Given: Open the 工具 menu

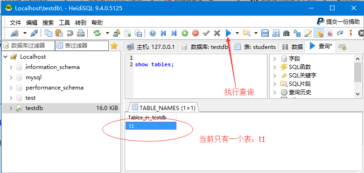Looking at the screenshot, I should coord(64,23).
